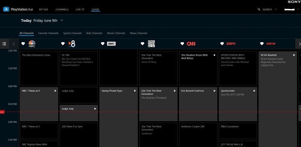
Task: Click the SEARCH text
Action: (267, 9)
